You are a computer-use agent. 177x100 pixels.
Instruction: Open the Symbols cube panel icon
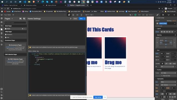[2, 22]
